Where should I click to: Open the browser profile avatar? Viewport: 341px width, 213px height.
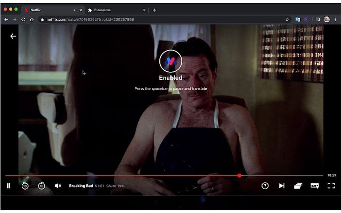327,20
